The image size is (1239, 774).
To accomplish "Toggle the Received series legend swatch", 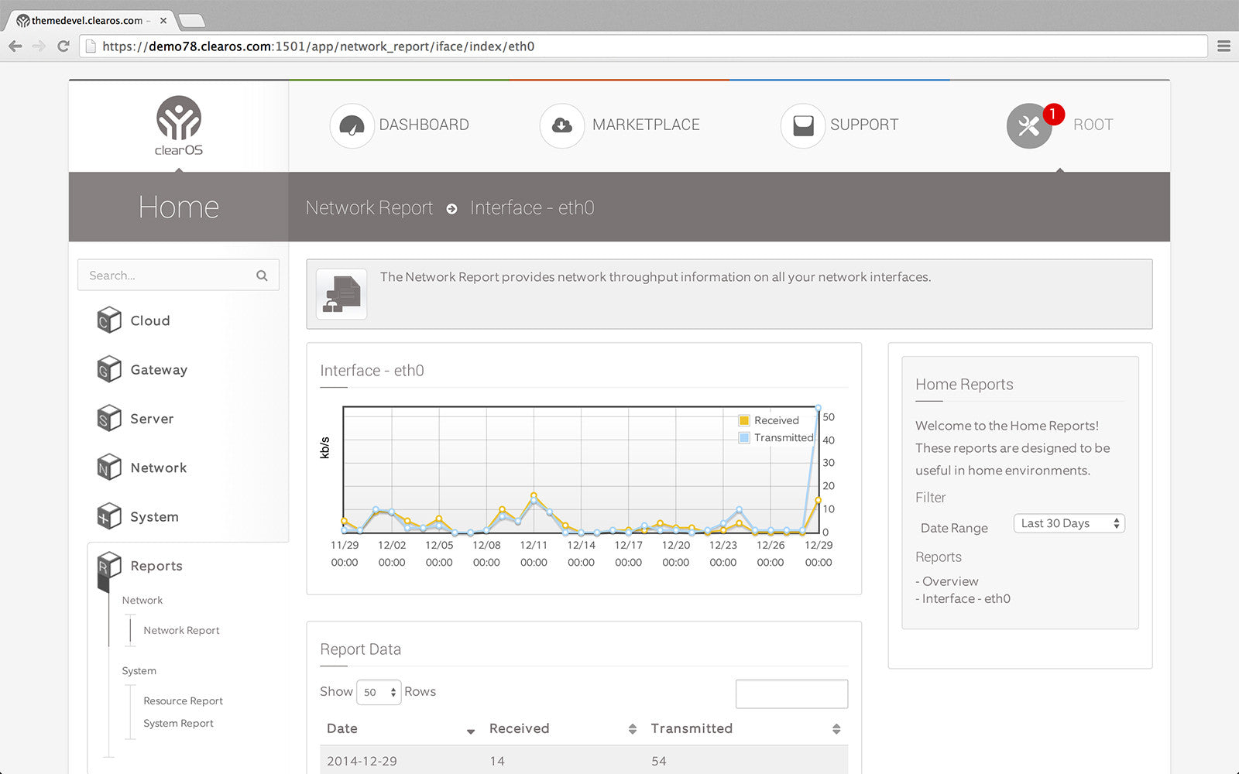I will point(744,420).
